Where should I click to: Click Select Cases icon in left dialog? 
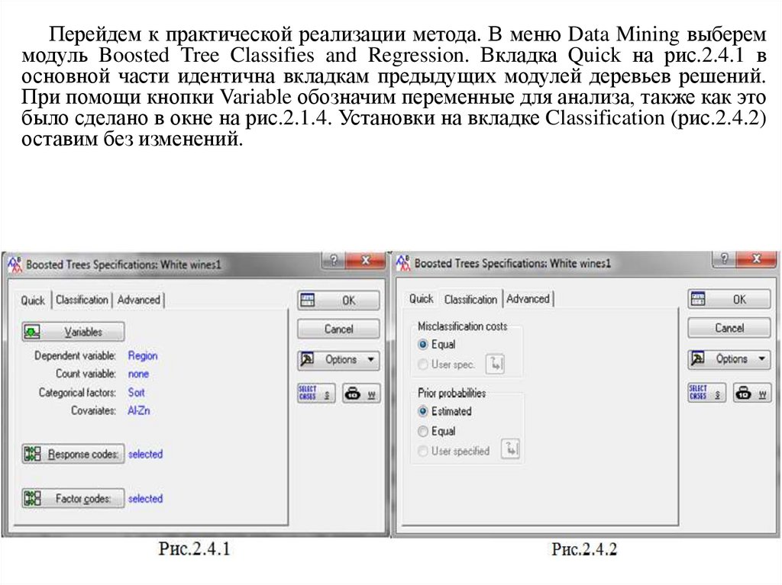316,393
